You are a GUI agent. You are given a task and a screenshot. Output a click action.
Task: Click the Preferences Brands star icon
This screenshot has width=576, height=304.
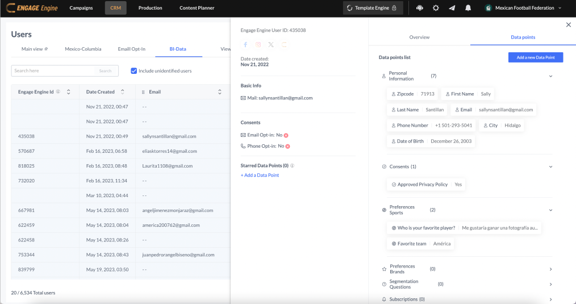(x=384, y=269)
